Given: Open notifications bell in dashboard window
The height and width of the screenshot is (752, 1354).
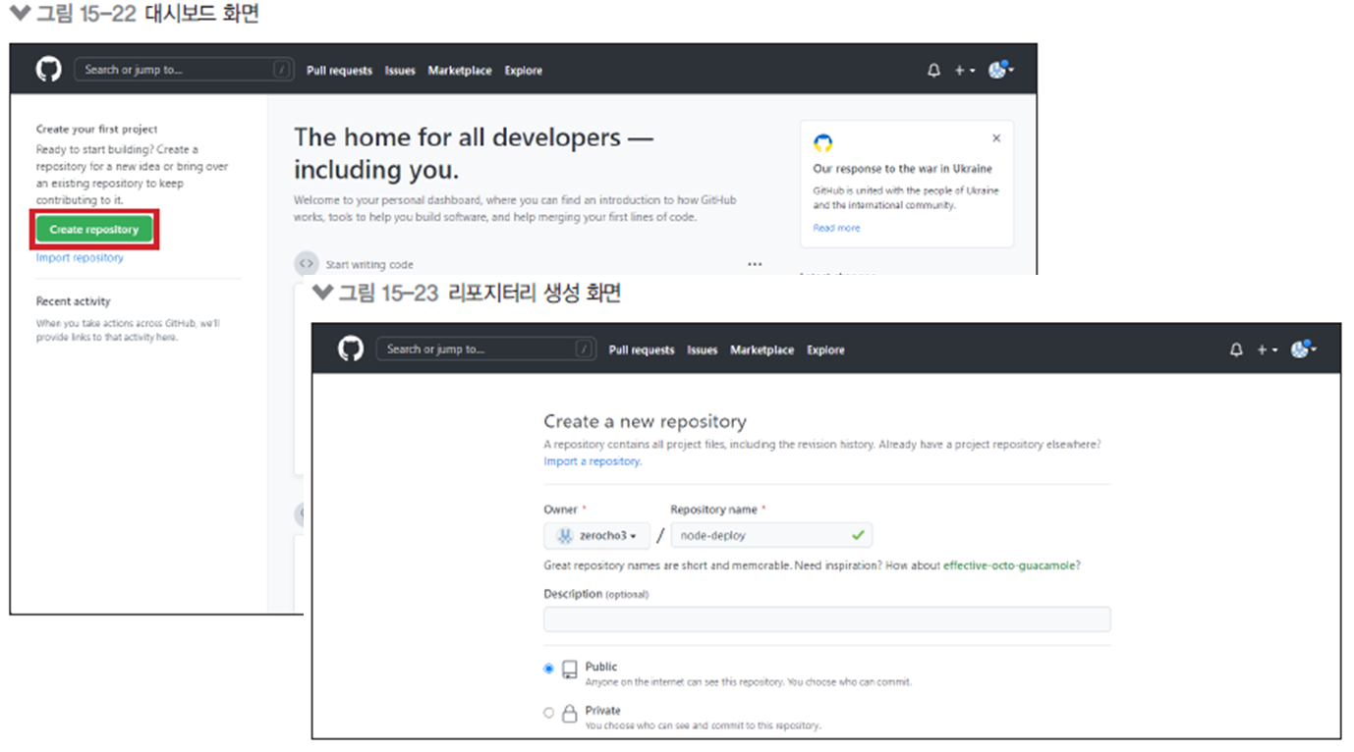Looking at the screenshot, I should point(933,71).
